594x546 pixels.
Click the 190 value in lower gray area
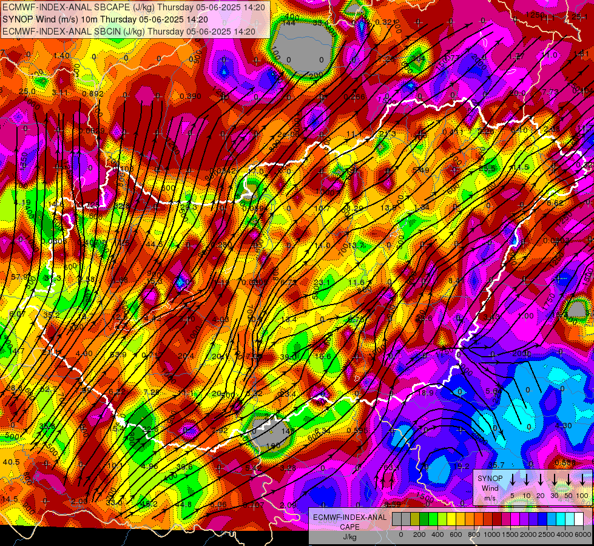[273, 447]
